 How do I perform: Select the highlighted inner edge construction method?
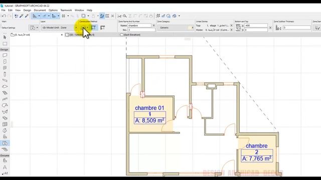click(93, 27)
